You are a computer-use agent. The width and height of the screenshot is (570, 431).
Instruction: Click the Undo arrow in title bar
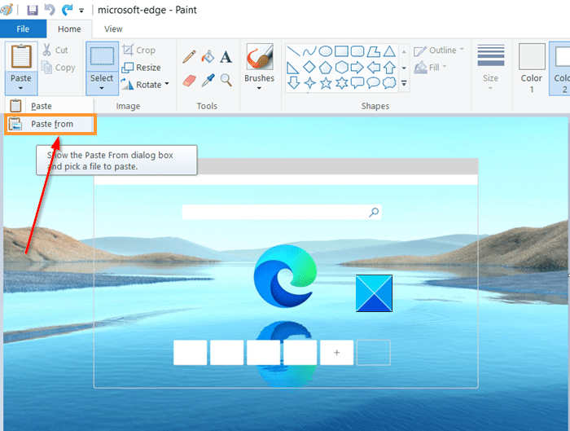(x=49, y=11)
